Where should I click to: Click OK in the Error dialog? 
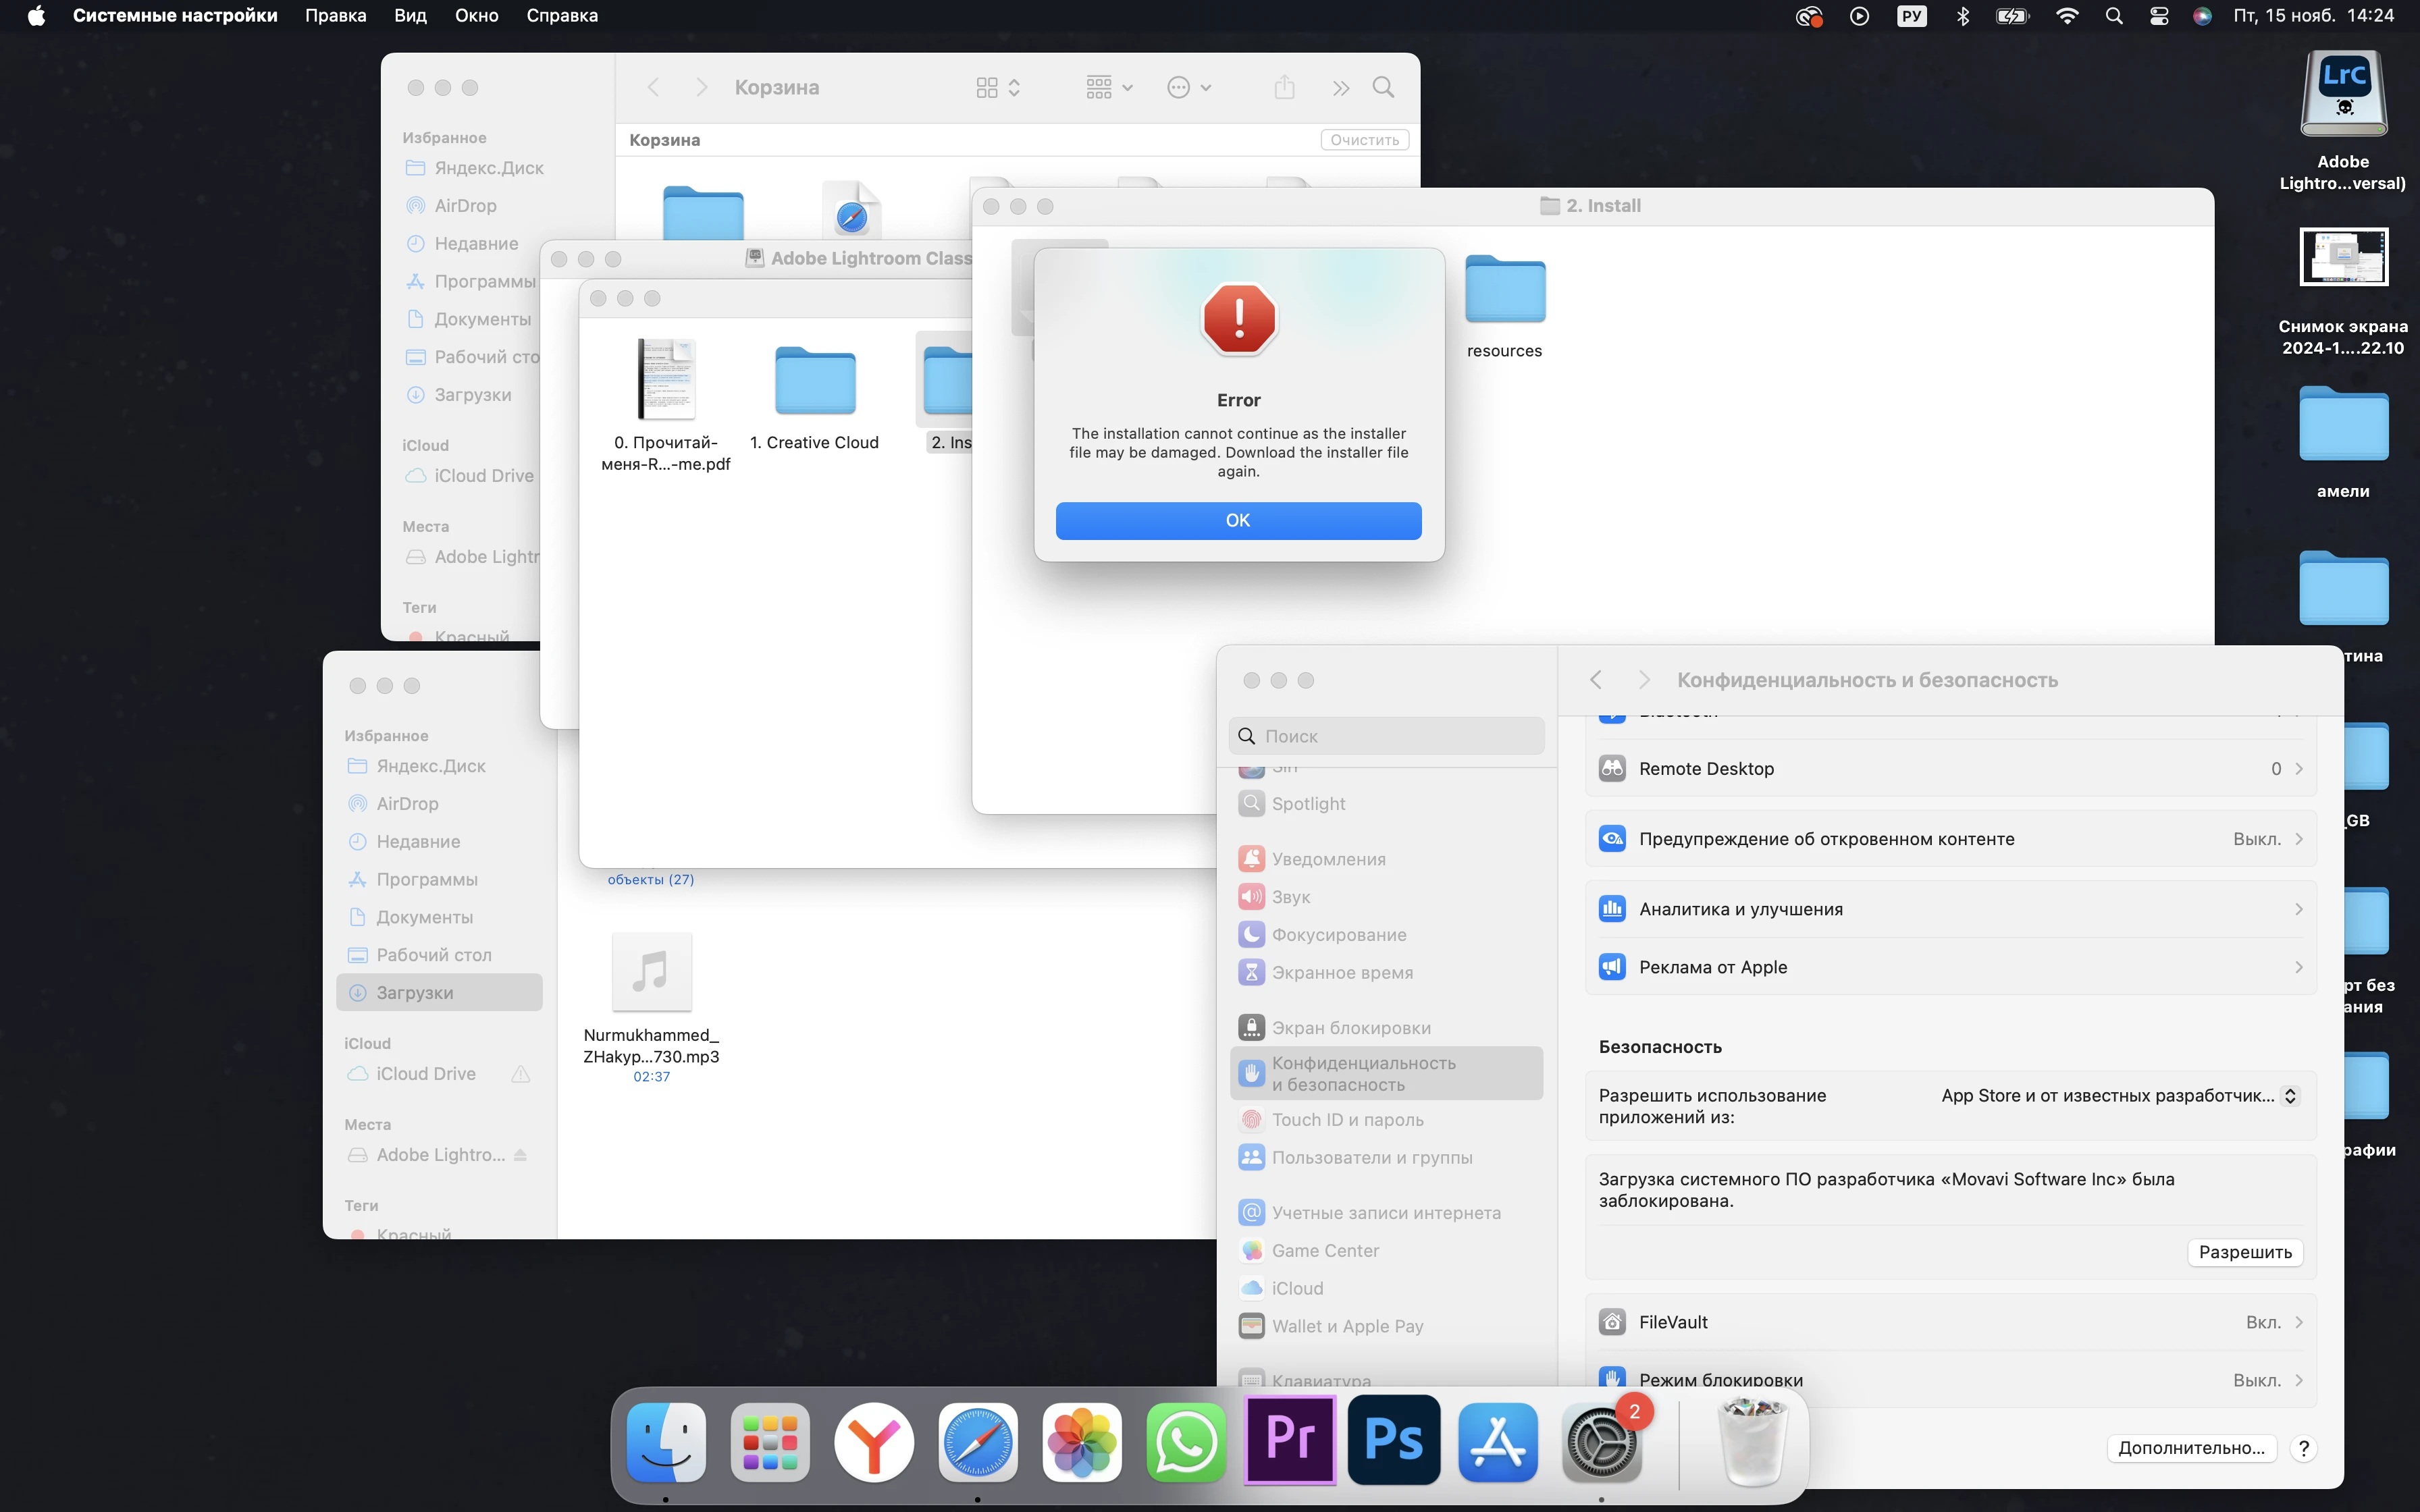click(1238, 520)
